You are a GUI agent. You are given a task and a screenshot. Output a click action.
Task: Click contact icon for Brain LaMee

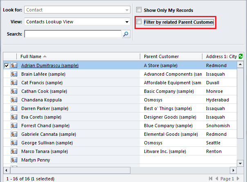[14, 74]
